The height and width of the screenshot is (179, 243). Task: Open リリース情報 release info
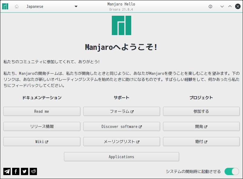pyautogui.click(x=42, y=126)
